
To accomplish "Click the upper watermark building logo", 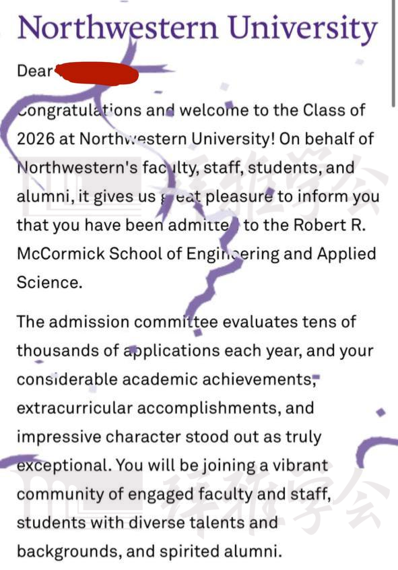I will (81, 188).
